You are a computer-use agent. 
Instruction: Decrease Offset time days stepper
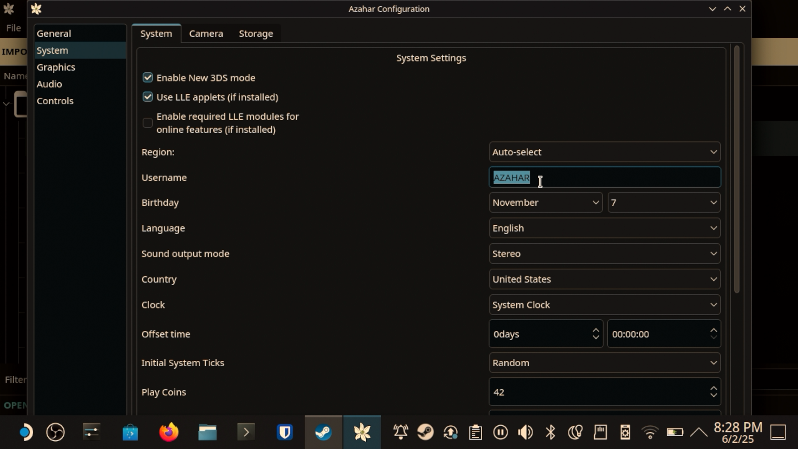(x=596, y=338)
